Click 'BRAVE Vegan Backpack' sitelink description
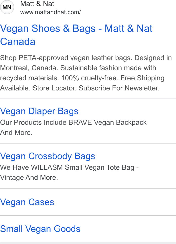176x244 pixels. click(107, 123)
